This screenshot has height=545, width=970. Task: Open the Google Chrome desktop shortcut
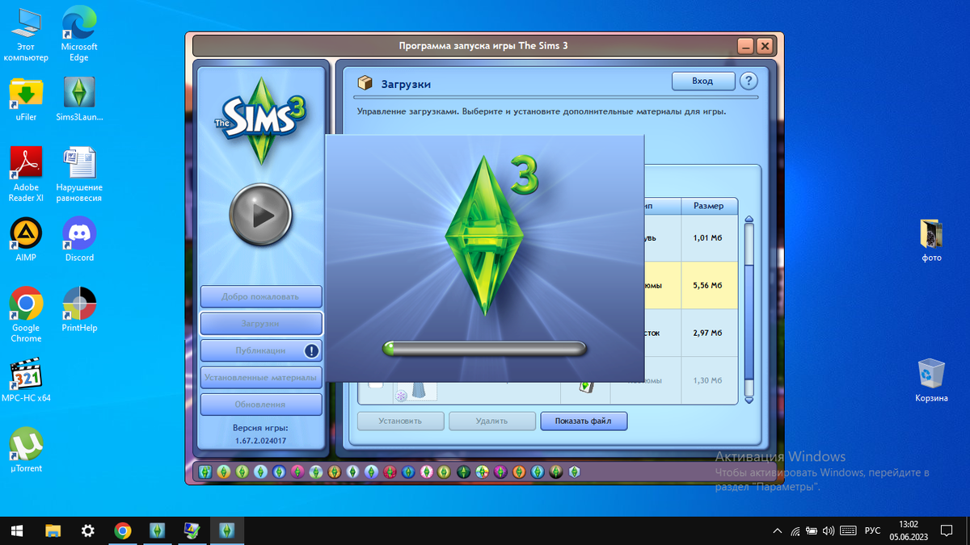[x=26, y=315]
